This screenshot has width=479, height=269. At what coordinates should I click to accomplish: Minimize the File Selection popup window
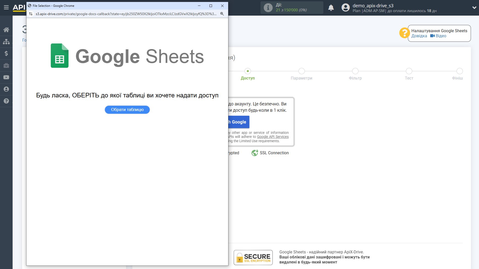click(x=199, y=6)
